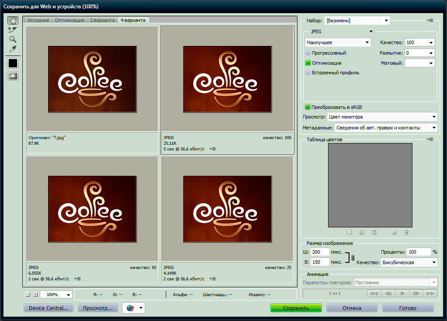Select the JPEG quality 100 preview thumbnail
Image resolution: width=447 pixels, height=321 pixels.
pos(227,79)
